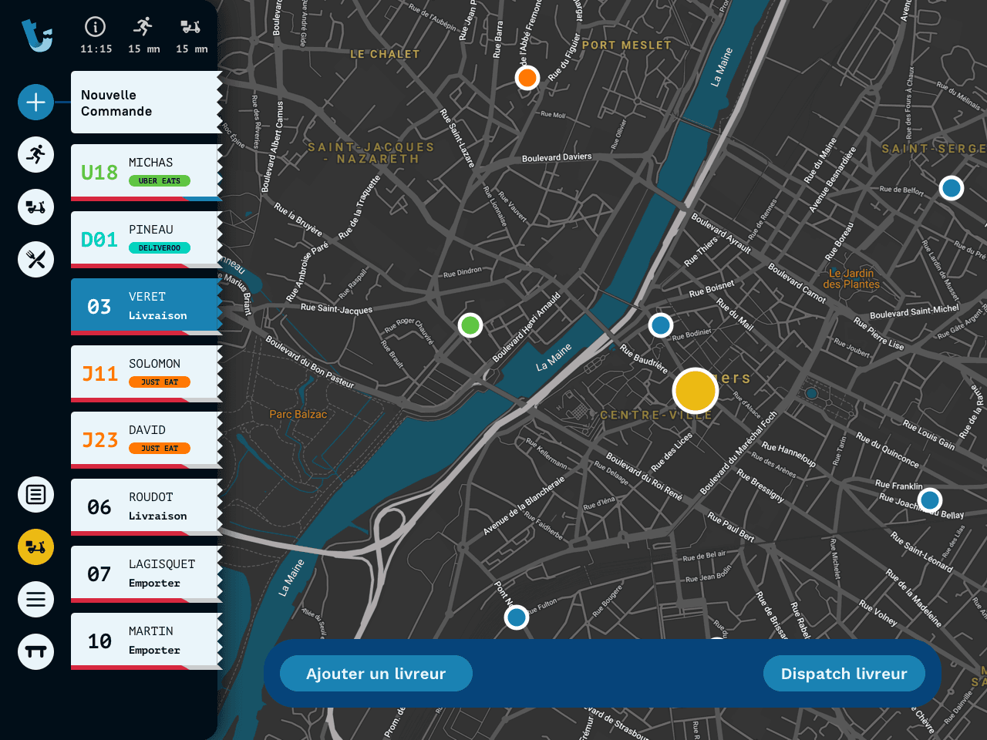
Task: Click the blue T app logo
Action: (37, 35)
